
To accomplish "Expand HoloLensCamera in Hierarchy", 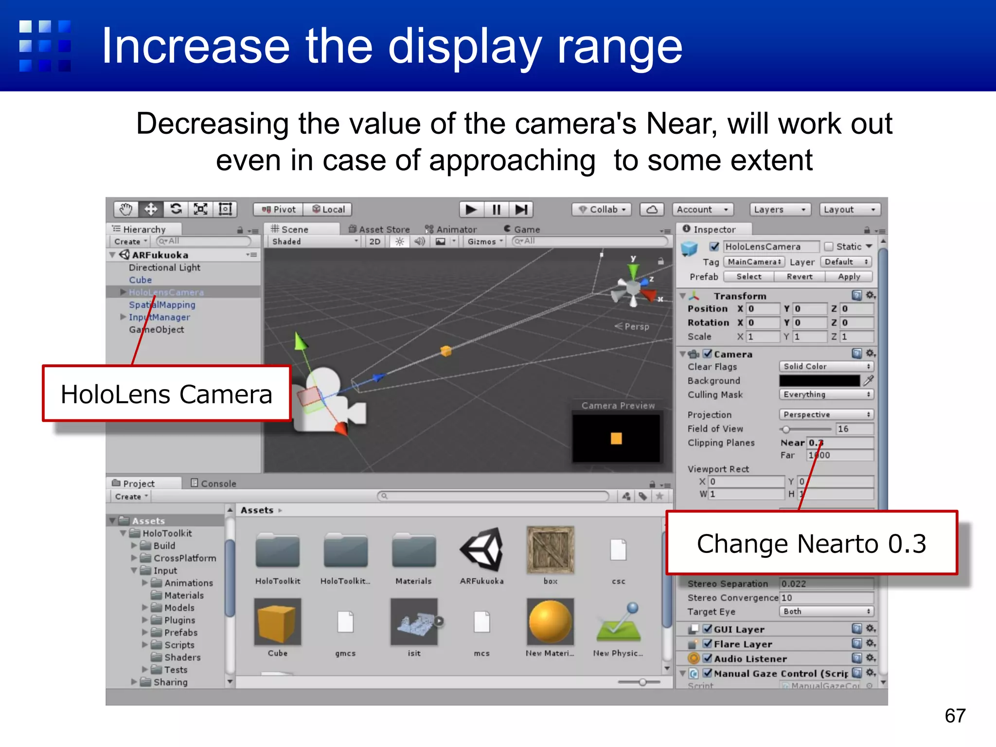I will (x=123, y=292).
